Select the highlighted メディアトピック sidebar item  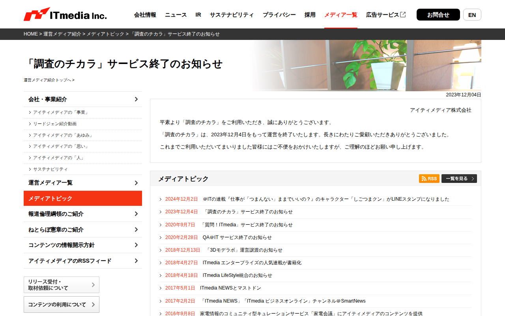click(x=83, y=198)
